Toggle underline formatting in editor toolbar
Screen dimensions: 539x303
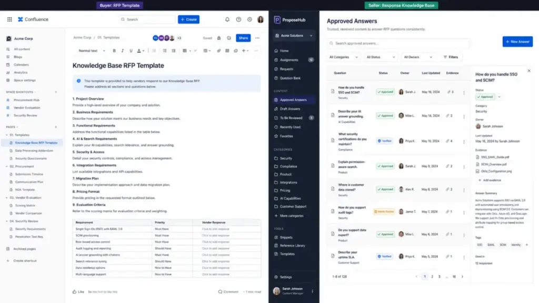click(x=131, y=51)
